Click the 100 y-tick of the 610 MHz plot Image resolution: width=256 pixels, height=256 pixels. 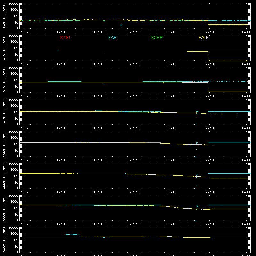[x=15, y=80]
